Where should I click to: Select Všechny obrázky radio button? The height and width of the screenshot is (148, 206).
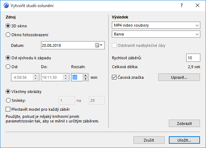pos(8,92)
